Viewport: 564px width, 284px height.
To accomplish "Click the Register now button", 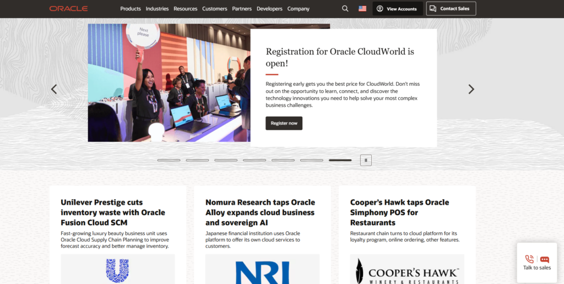I will point(284,123).
